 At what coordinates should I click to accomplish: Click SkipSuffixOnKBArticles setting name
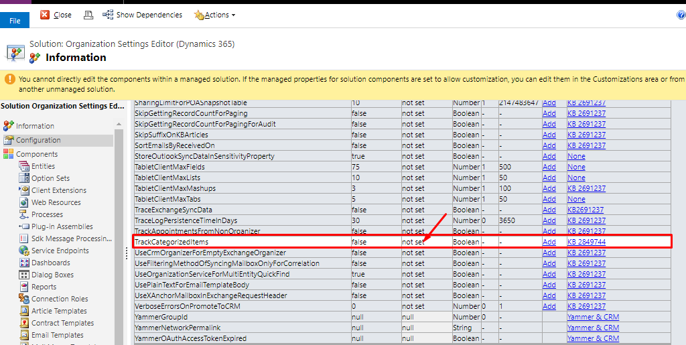coord(171,135)
